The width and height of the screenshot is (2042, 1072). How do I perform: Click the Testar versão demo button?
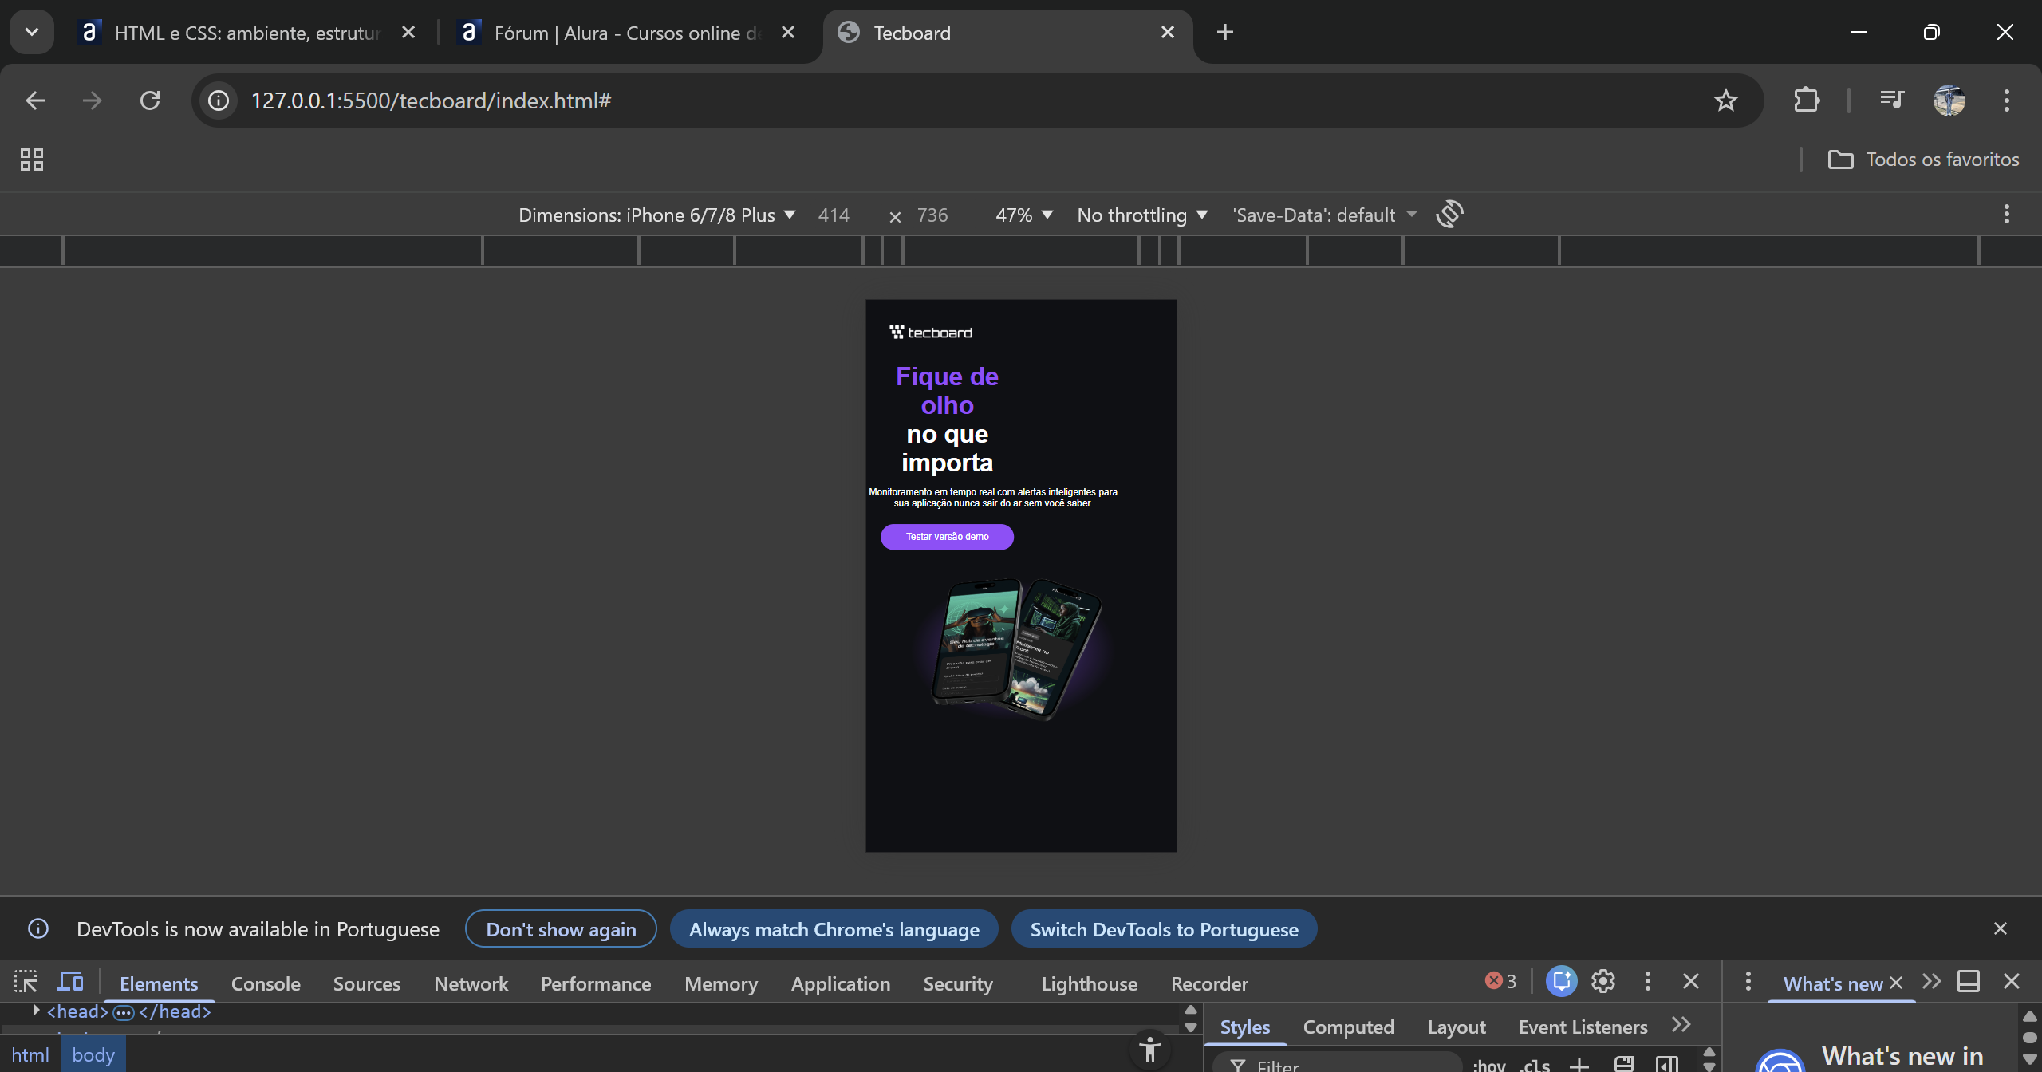coord(947,537)
